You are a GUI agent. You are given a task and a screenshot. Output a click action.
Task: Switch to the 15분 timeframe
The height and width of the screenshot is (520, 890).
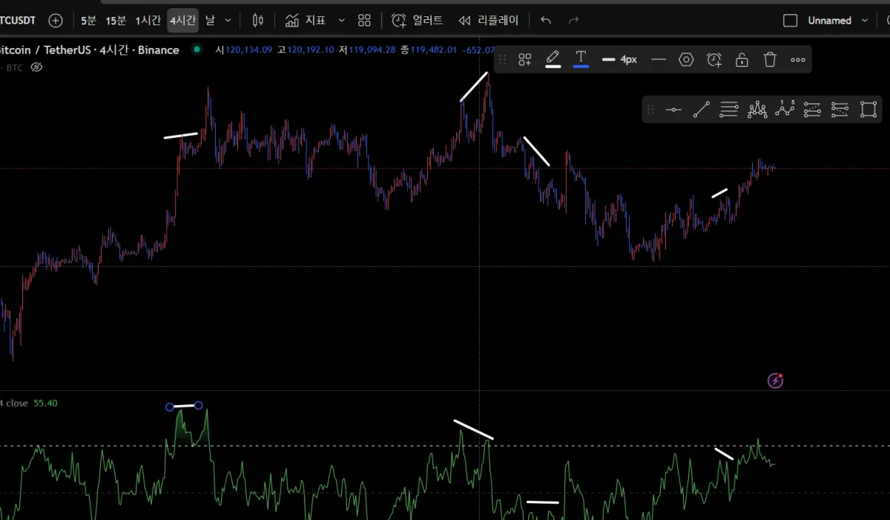116,21
